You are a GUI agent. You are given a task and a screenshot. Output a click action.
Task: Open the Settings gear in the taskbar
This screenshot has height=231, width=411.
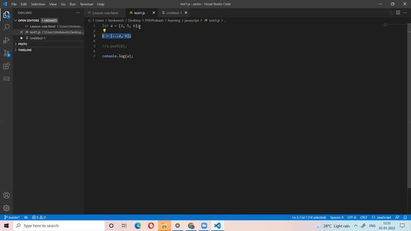pyautogui.click(x=177, y=226)
